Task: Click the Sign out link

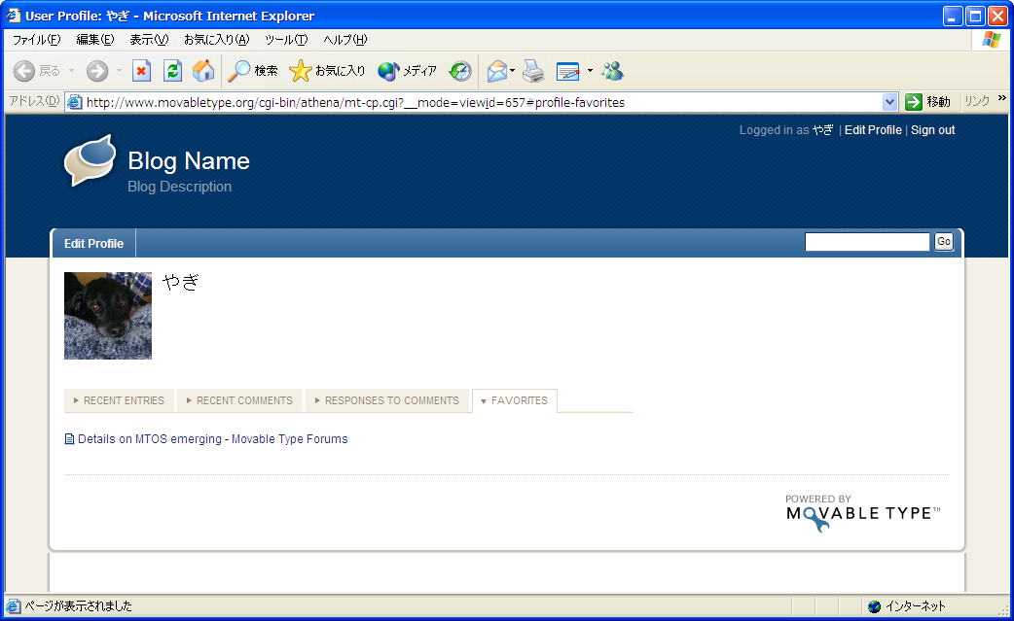Action: (x=932, y=130)
